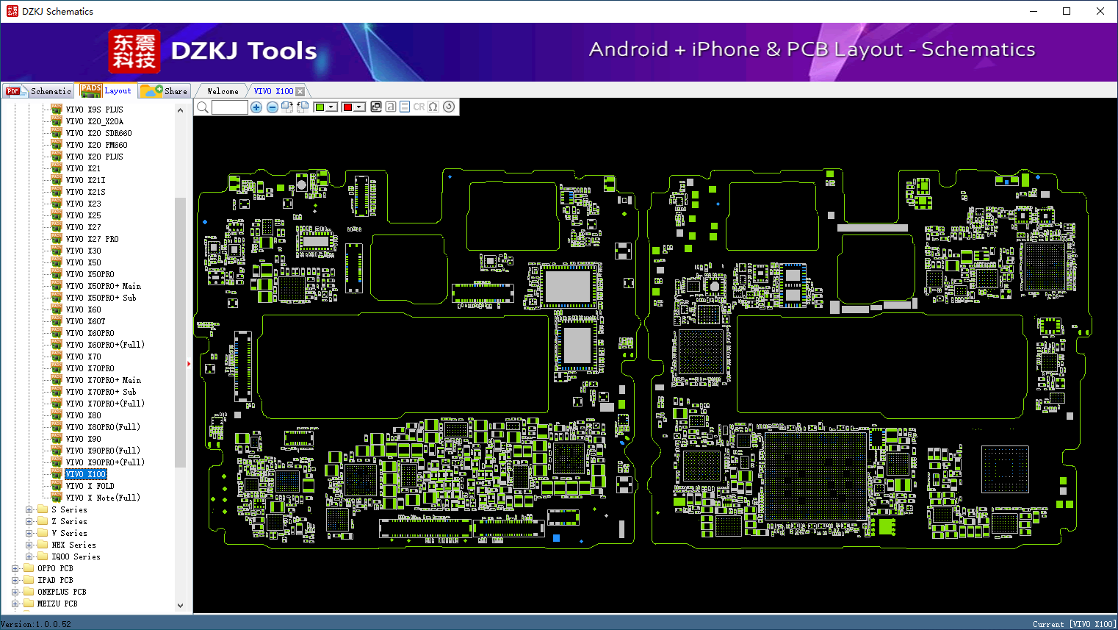Expand the S Series folder
The image size is (1118, 630).
point(29,509)
